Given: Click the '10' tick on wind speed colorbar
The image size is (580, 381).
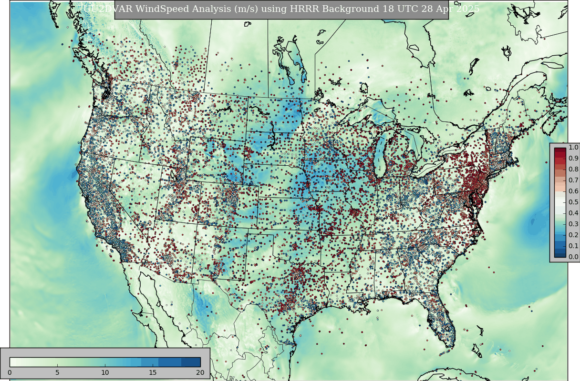Looking at the screenshot, I should (x=105, y=372).
